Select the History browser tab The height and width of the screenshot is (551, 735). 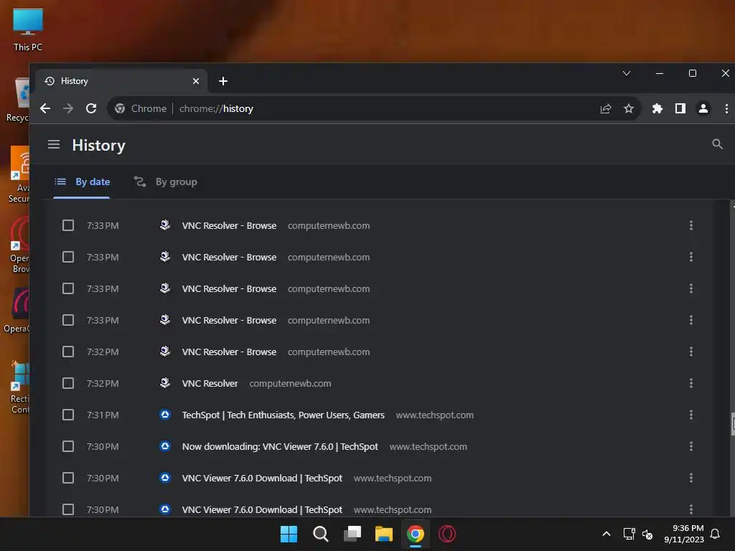(122, 81)
